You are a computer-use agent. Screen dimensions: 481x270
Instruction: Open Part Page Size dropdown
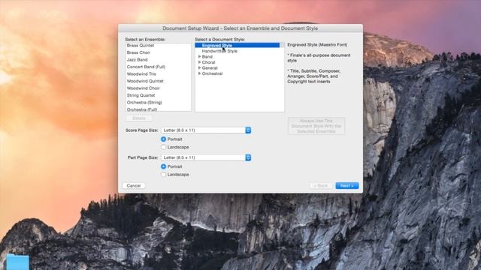(x=206, y=157)
